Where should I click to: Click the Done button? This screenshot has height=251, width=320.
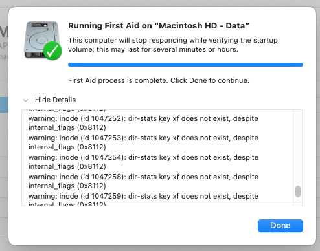(x=280, y=226)
